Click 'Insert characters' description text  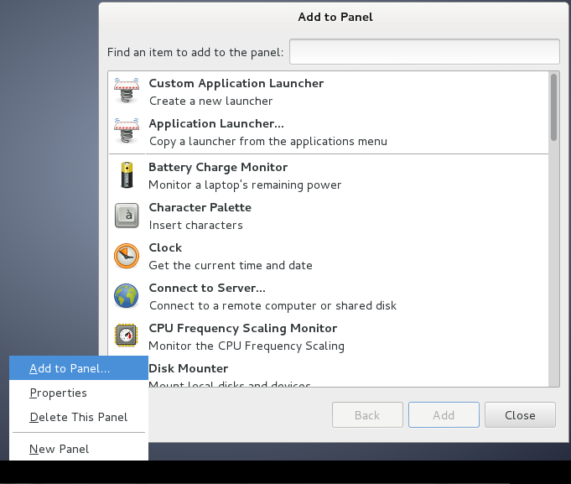pyautogui.click(x=195, y=225)
